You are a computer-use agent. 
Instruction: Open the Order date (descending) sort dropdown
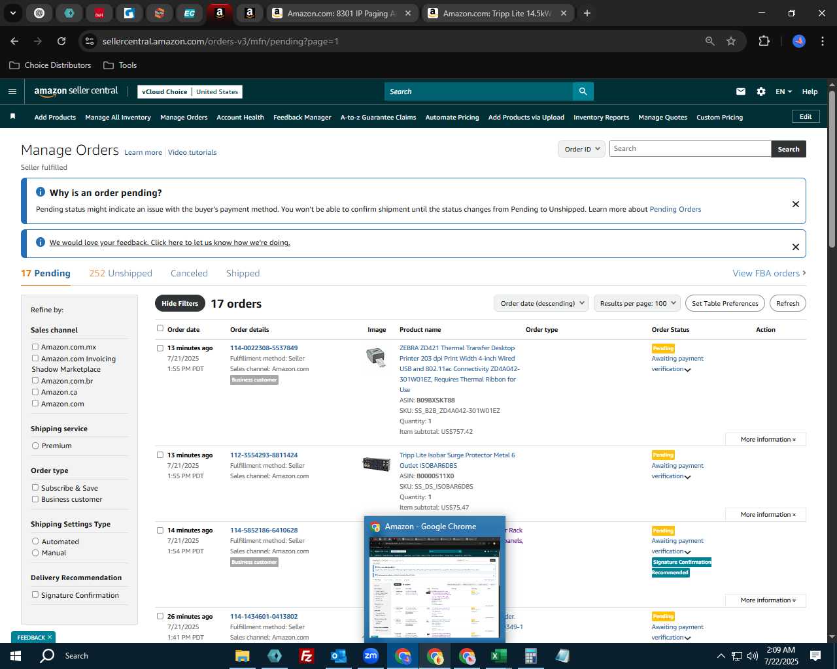541,303
